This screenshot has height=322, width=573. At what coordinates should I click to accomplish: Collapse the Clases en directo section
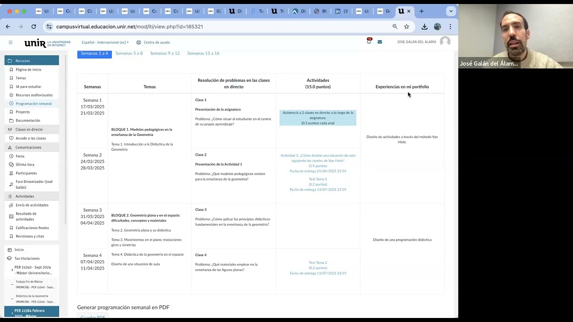32,130
